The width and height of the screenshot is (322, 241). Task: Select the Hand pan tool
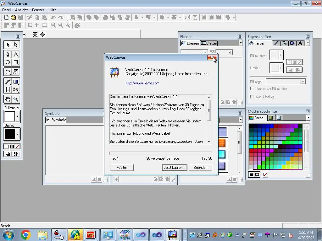[8, 99]
